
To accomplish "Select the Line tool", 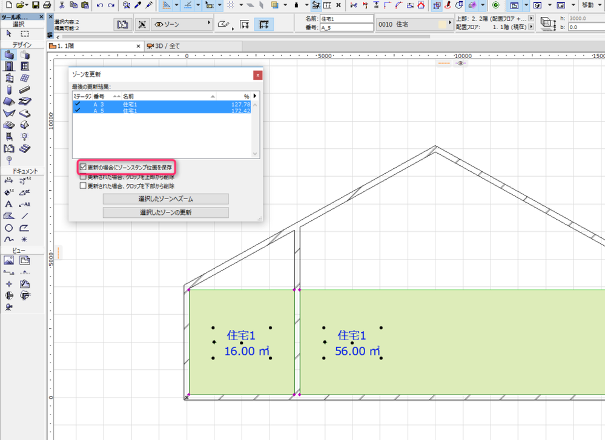I will coord(25,216).
